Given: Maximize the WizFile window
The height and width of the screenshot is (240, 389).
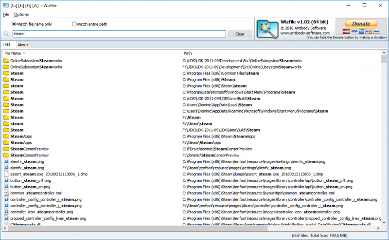Looking at the screenshot, I should [x=364, y=5].
